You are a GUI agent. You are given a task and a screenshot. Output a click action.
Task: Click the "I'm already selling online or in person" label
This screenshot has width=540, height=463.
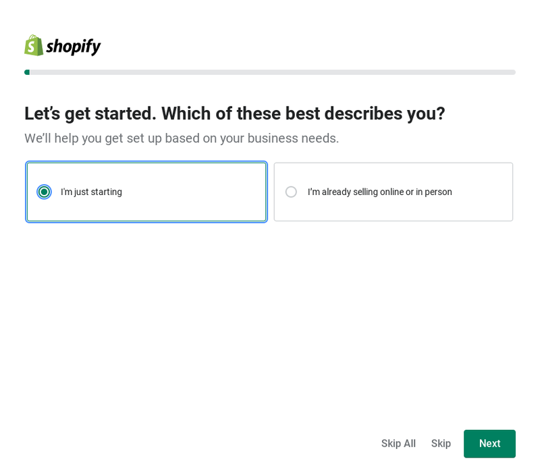pos(379,192)
